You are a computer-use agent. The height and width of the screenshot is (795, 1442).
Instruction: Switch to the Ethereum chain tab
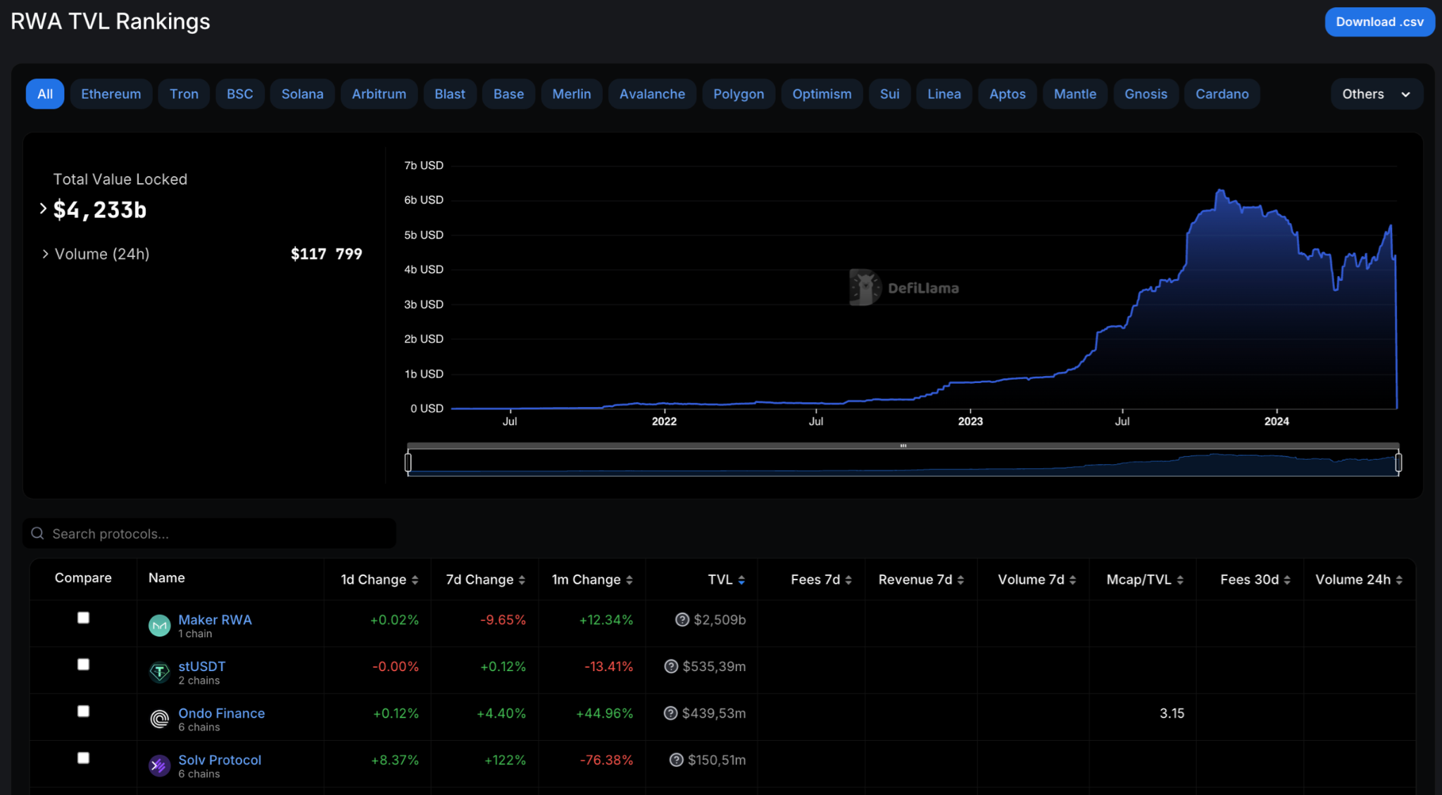coord(111,94)
